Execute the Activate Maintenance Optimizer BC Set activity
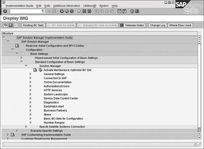 [40, 70]
